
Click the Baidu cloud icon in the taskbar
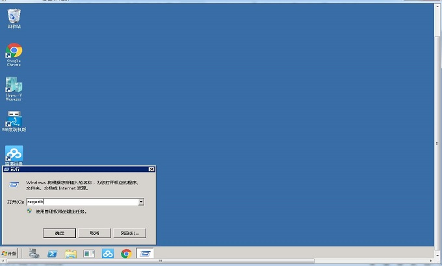pos(108,253)
